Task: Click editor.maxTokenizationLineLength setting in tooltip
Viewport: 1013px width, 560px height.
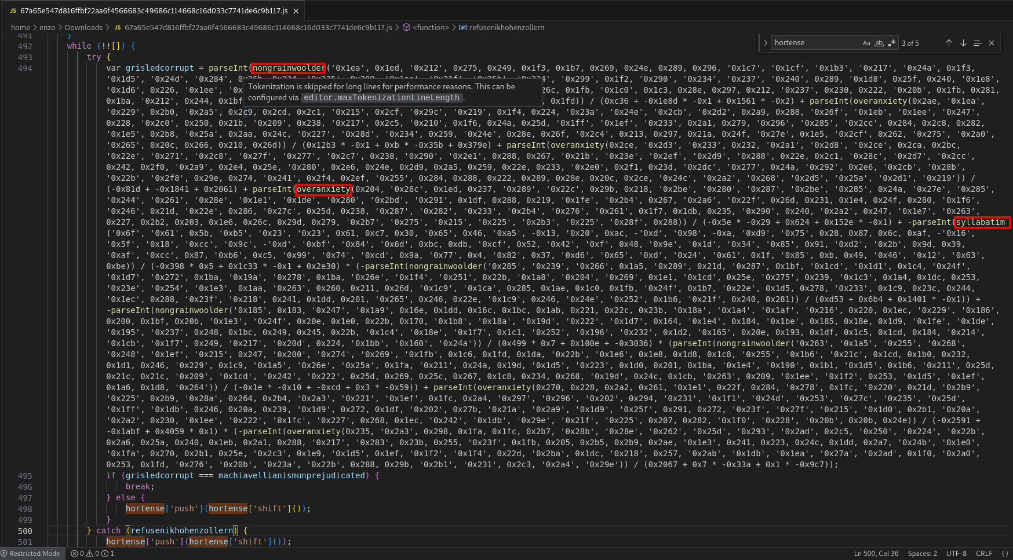Action: click(x=381, y=97)
